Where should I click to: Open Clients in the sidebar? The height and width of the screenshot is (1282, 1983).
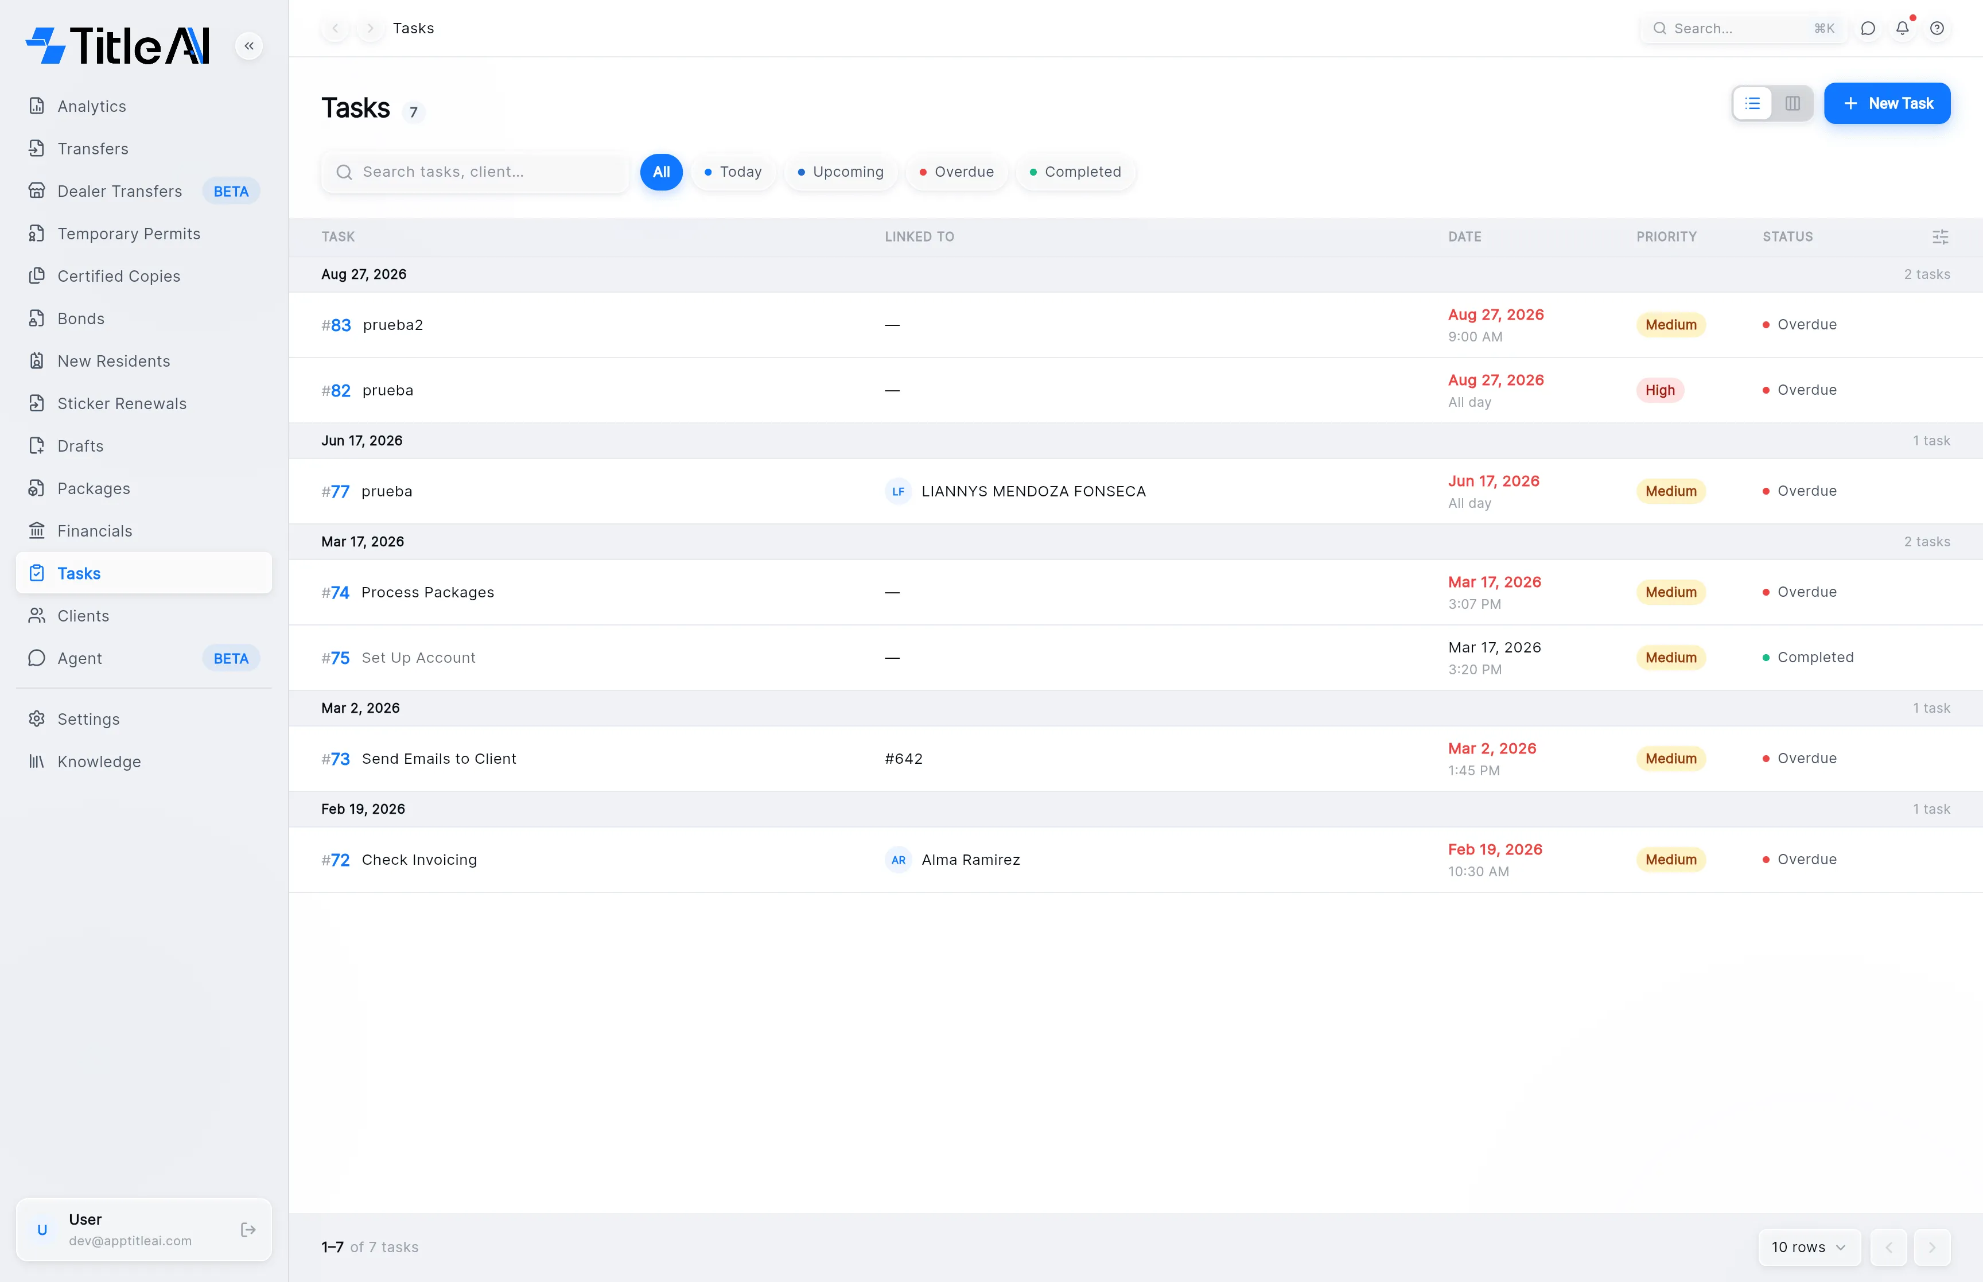coord(144,616)
